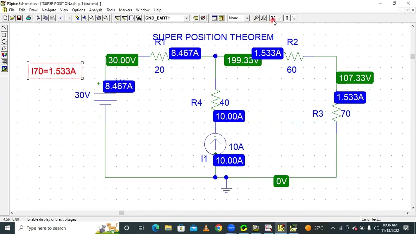Viewport: 416px width, 234px height.
Task: Open the Navigate menu
Action: (49, 10)
